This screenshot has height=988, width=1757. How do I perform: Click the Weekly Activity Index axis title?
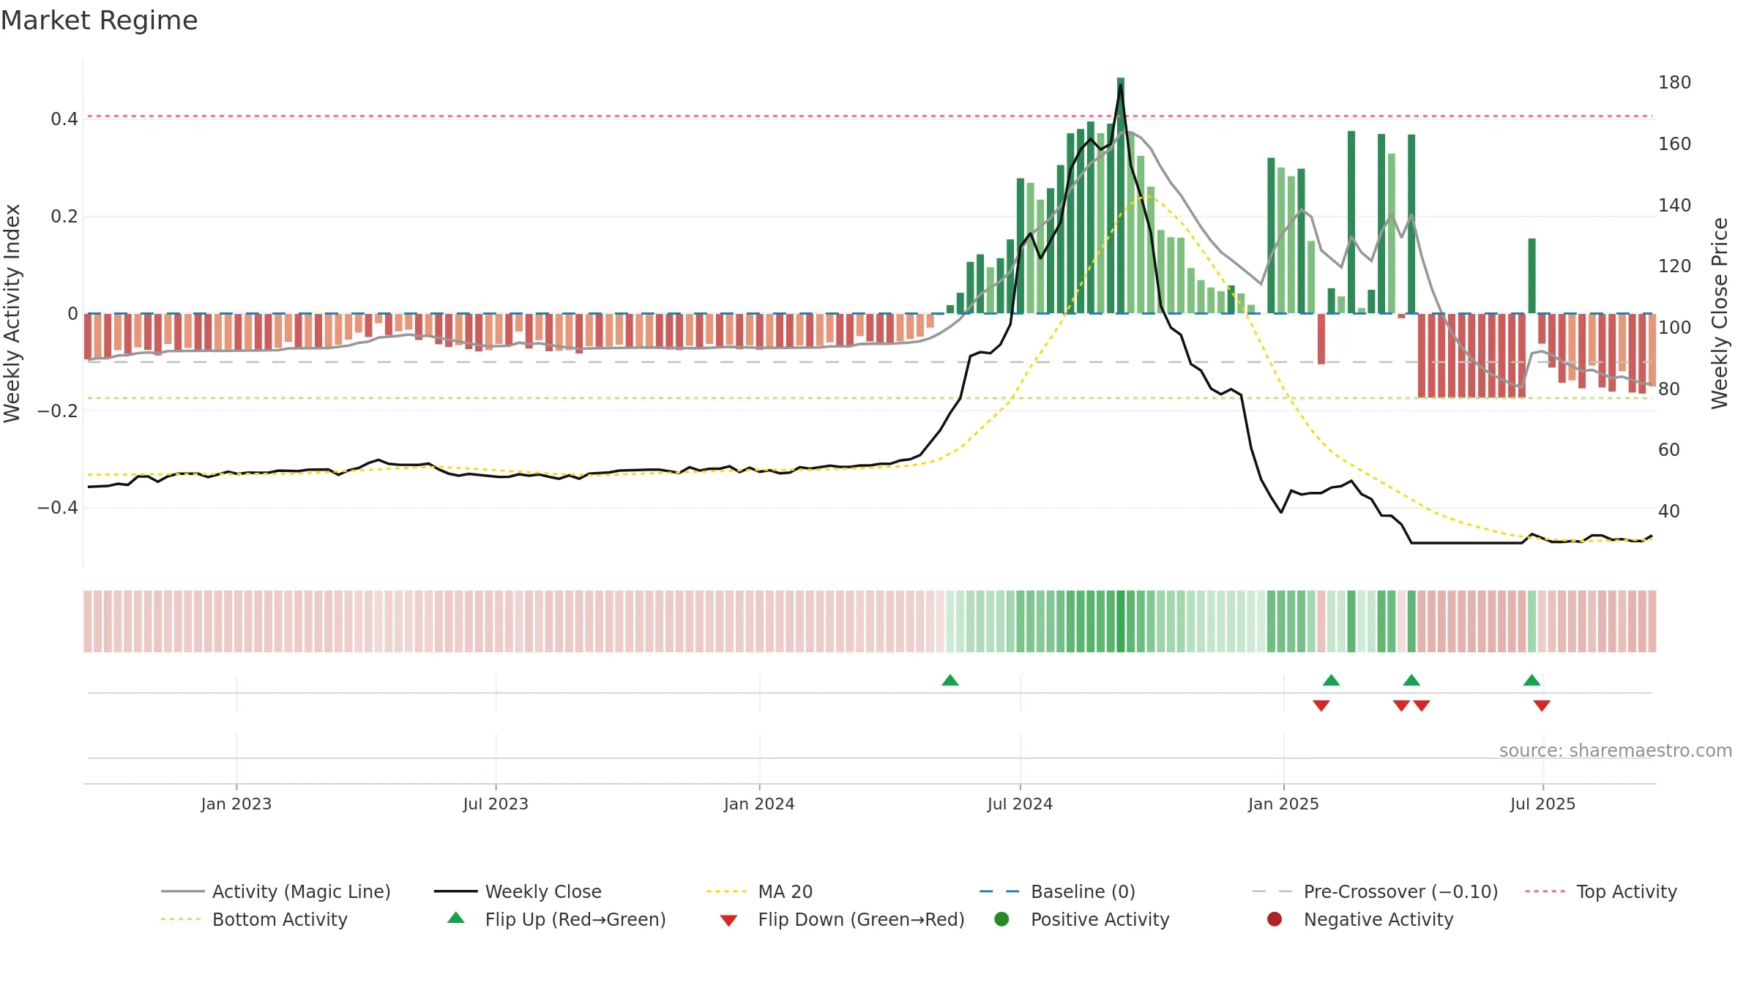click(12, 313)
